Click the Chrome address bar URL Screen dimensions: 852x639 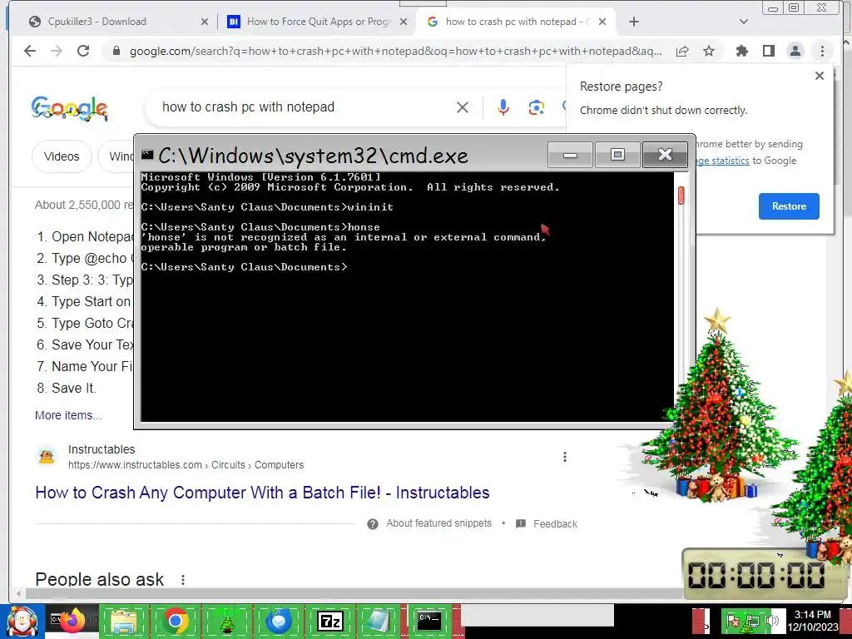pyautogui.click(x=395, y=51)
